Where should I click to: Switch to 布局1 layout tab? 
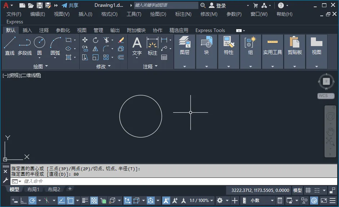[x=33, y=189]
